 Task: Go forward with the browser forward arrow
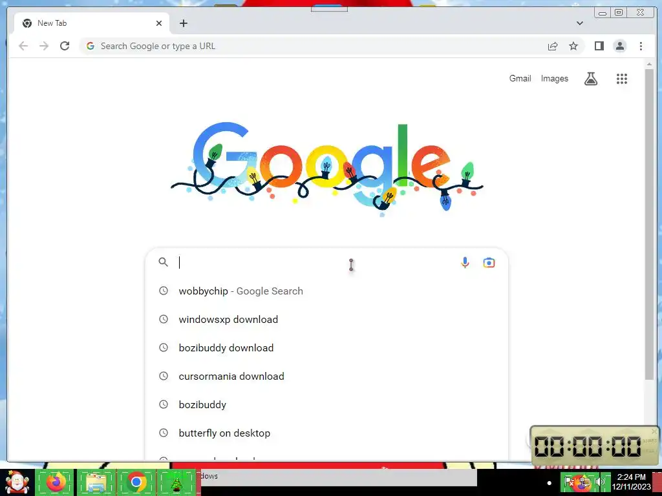tap(44, 46)
